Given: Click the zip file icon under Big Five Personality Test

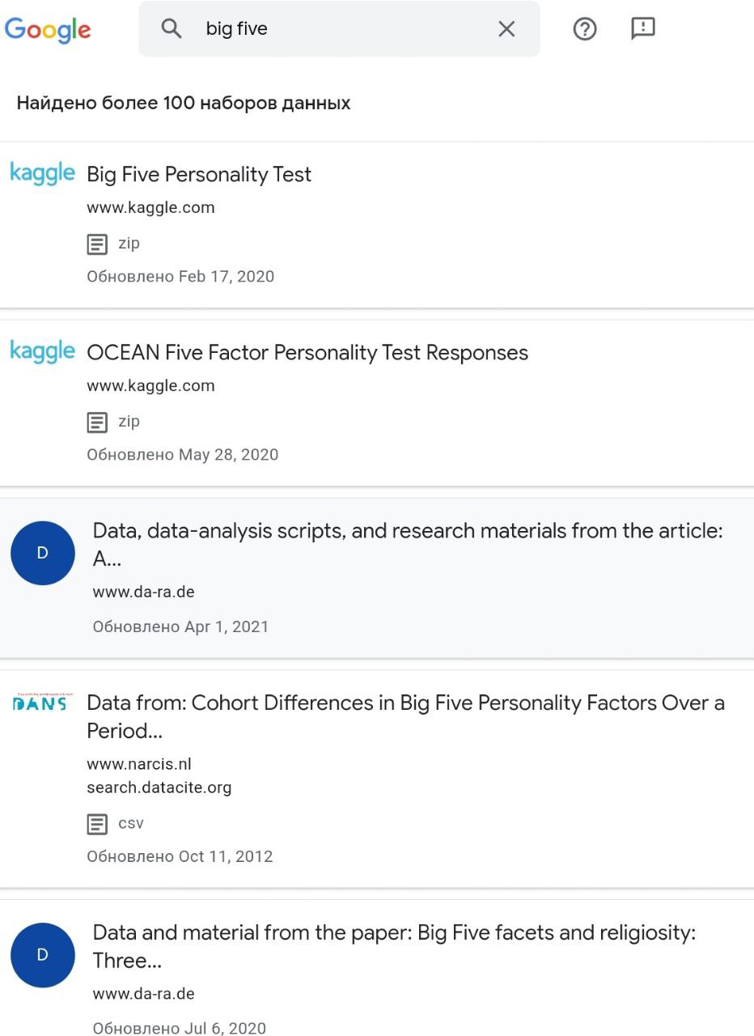Looking at the screenshot, I should click(97, 244).
